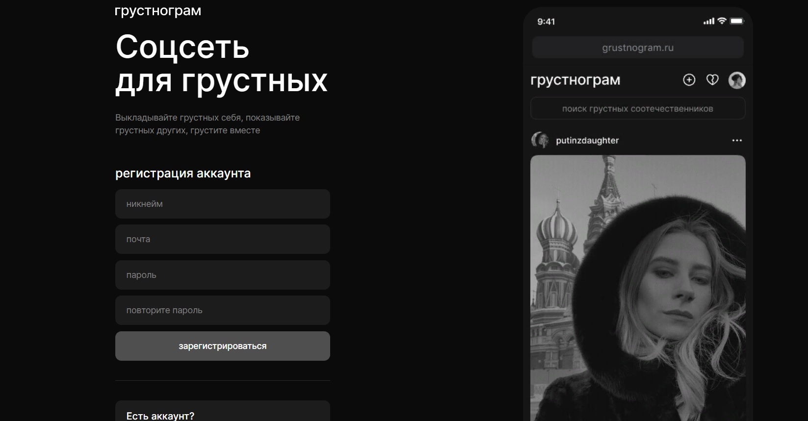The height and width of the screenshot is (421, 808).
Task: Click the putinzdaughter username
Action: (587, 141)
